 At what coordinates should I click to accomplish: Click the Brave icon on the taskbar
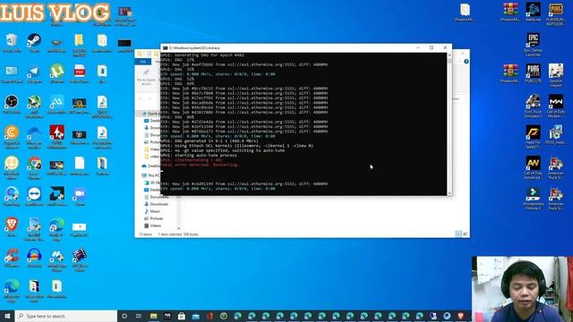pyautogui.click(x=461, y=316)
